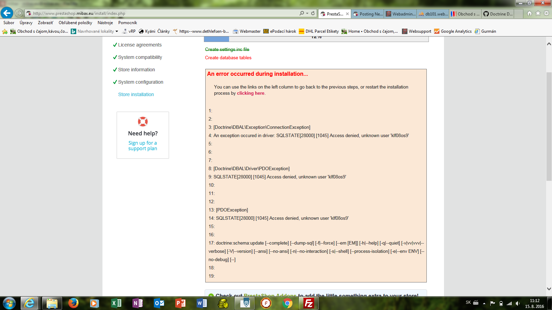Open Favorites star icon in browser toolbar
Screen dimensions: 552x310
(538, 13)
